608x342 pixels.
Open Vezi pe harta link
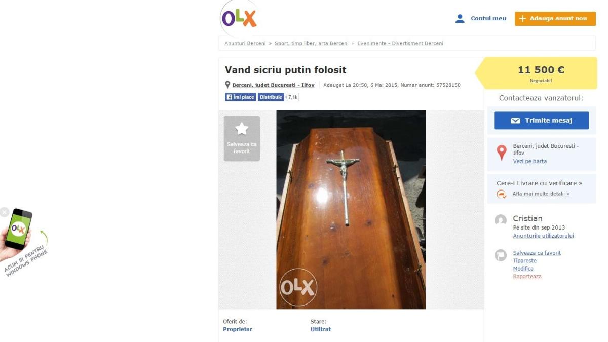point(530,161)
